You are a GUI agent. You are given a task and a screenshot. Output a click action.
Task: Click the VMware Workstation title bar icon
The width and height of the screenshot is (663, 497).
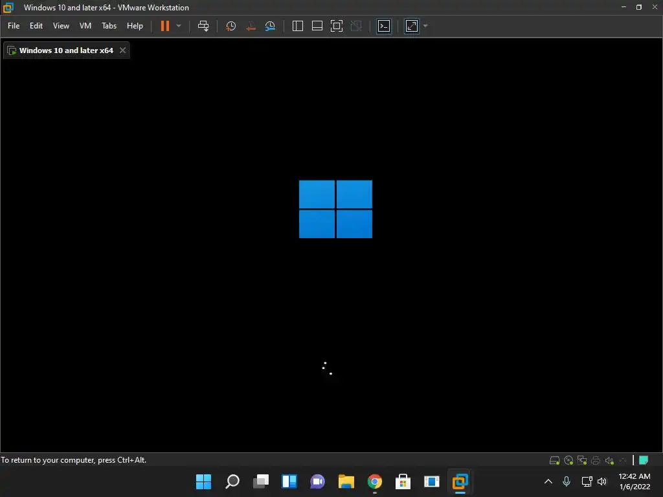pos(8,8)
